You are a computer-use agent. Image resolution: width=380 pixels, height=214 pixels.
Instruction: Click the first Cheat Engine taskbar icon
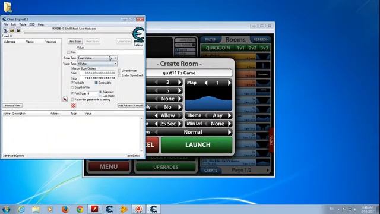pos(109,209)
